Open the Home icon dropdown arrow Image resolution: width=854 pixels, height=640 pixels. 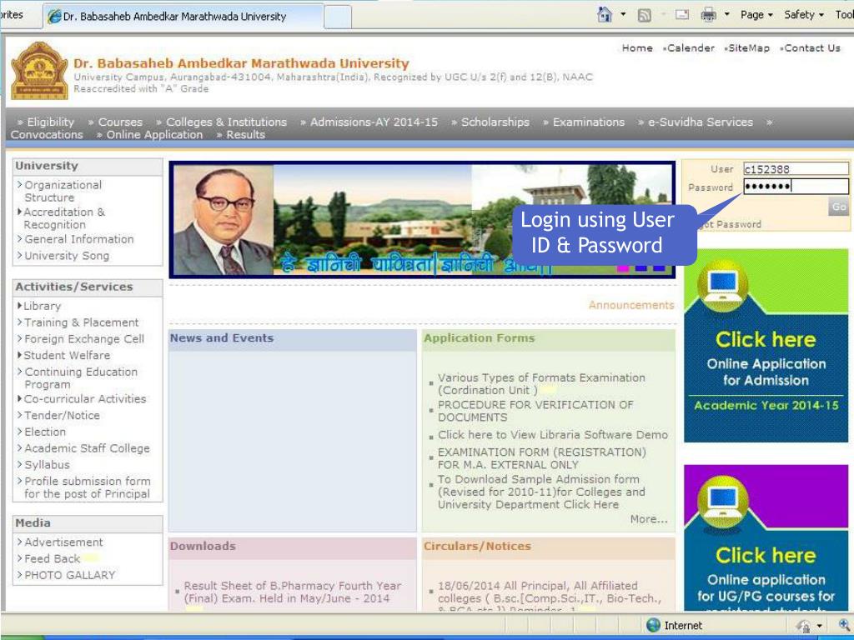click(x=622, y=15)
